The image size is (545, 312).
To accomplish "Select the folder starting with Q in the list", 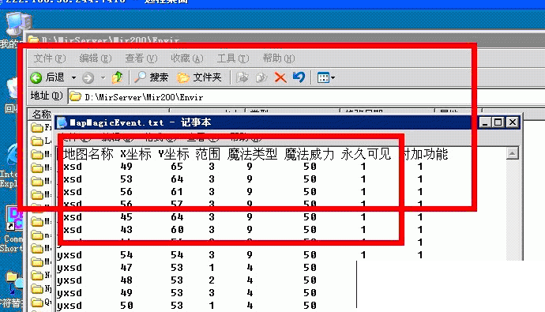I will pos(41,303).
